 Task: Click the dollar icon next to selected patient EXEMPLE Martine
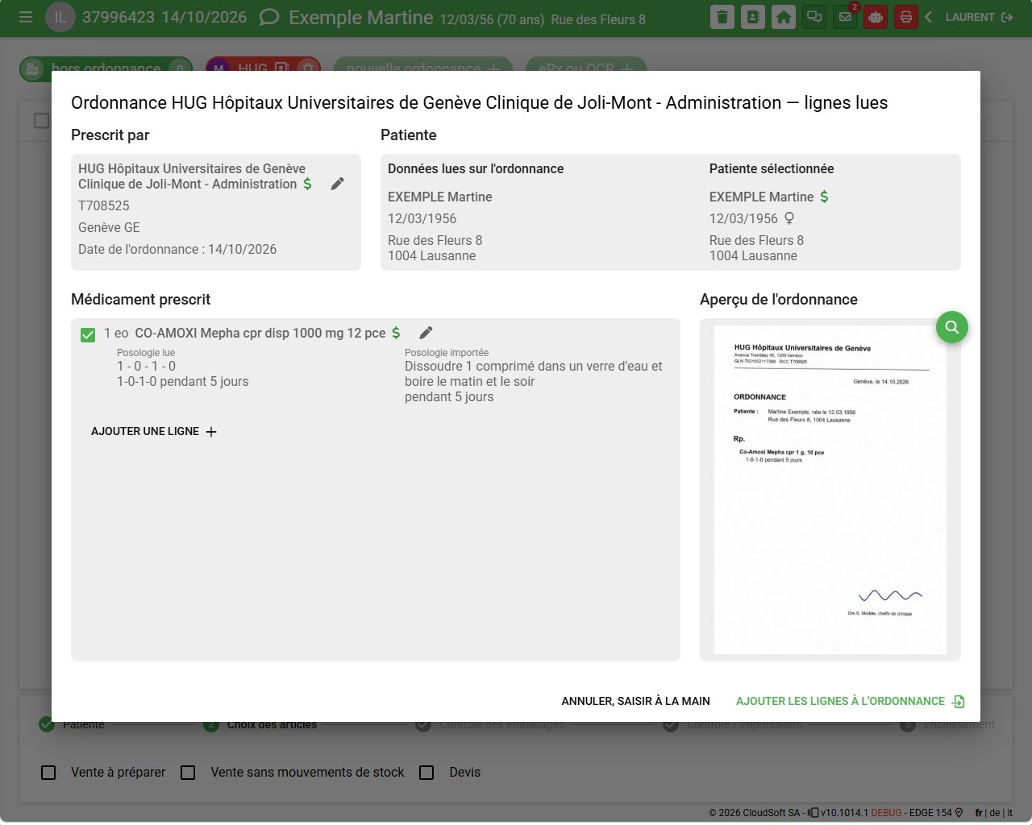pyautogui.click(x=824, y=197)
